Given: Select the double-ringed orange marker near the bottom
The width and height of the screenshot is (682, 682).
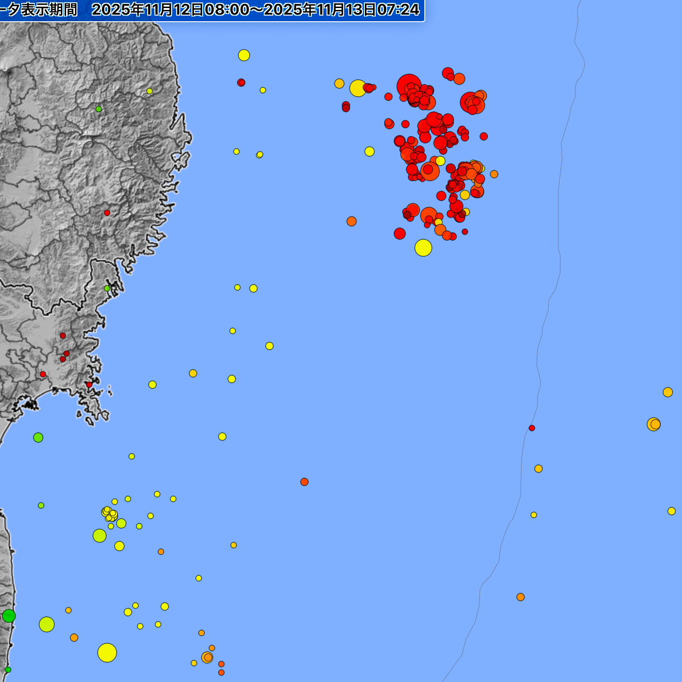Looking at the screenshot, I should coord(207,657).
